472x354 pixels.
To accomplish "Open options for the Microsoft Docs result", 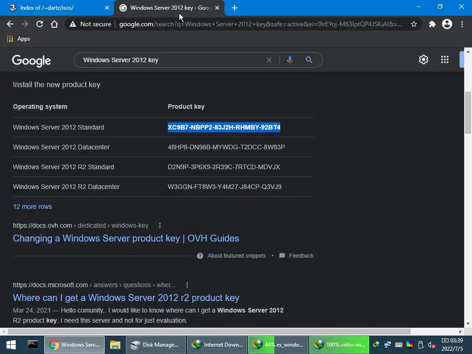I will (187, 285).
